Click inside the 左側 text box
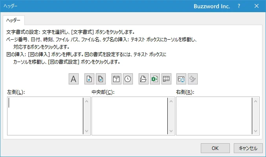Image resolution: width=266 pixels, height=157 pixels. click(45, 116)
